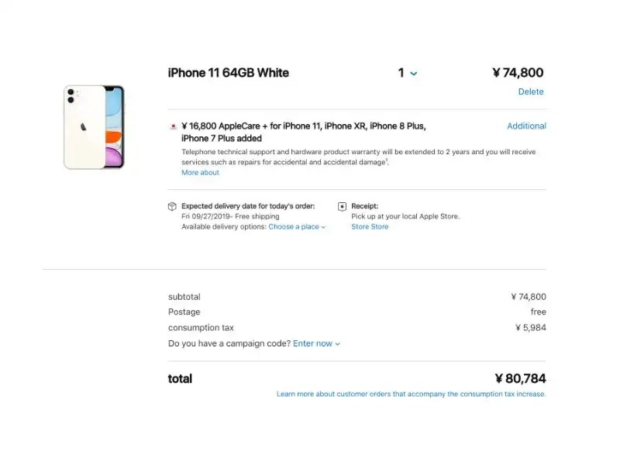Click the Expected delivery date heading
Viewport: 620px width, 465px height.
click(248, 206)
